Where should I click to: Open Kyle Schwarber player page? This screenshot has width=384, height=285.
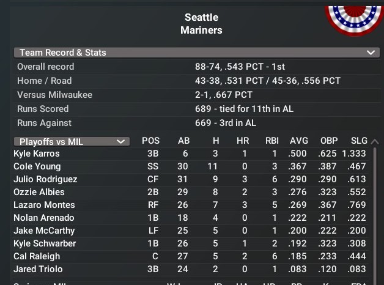[x=45, y=243]
